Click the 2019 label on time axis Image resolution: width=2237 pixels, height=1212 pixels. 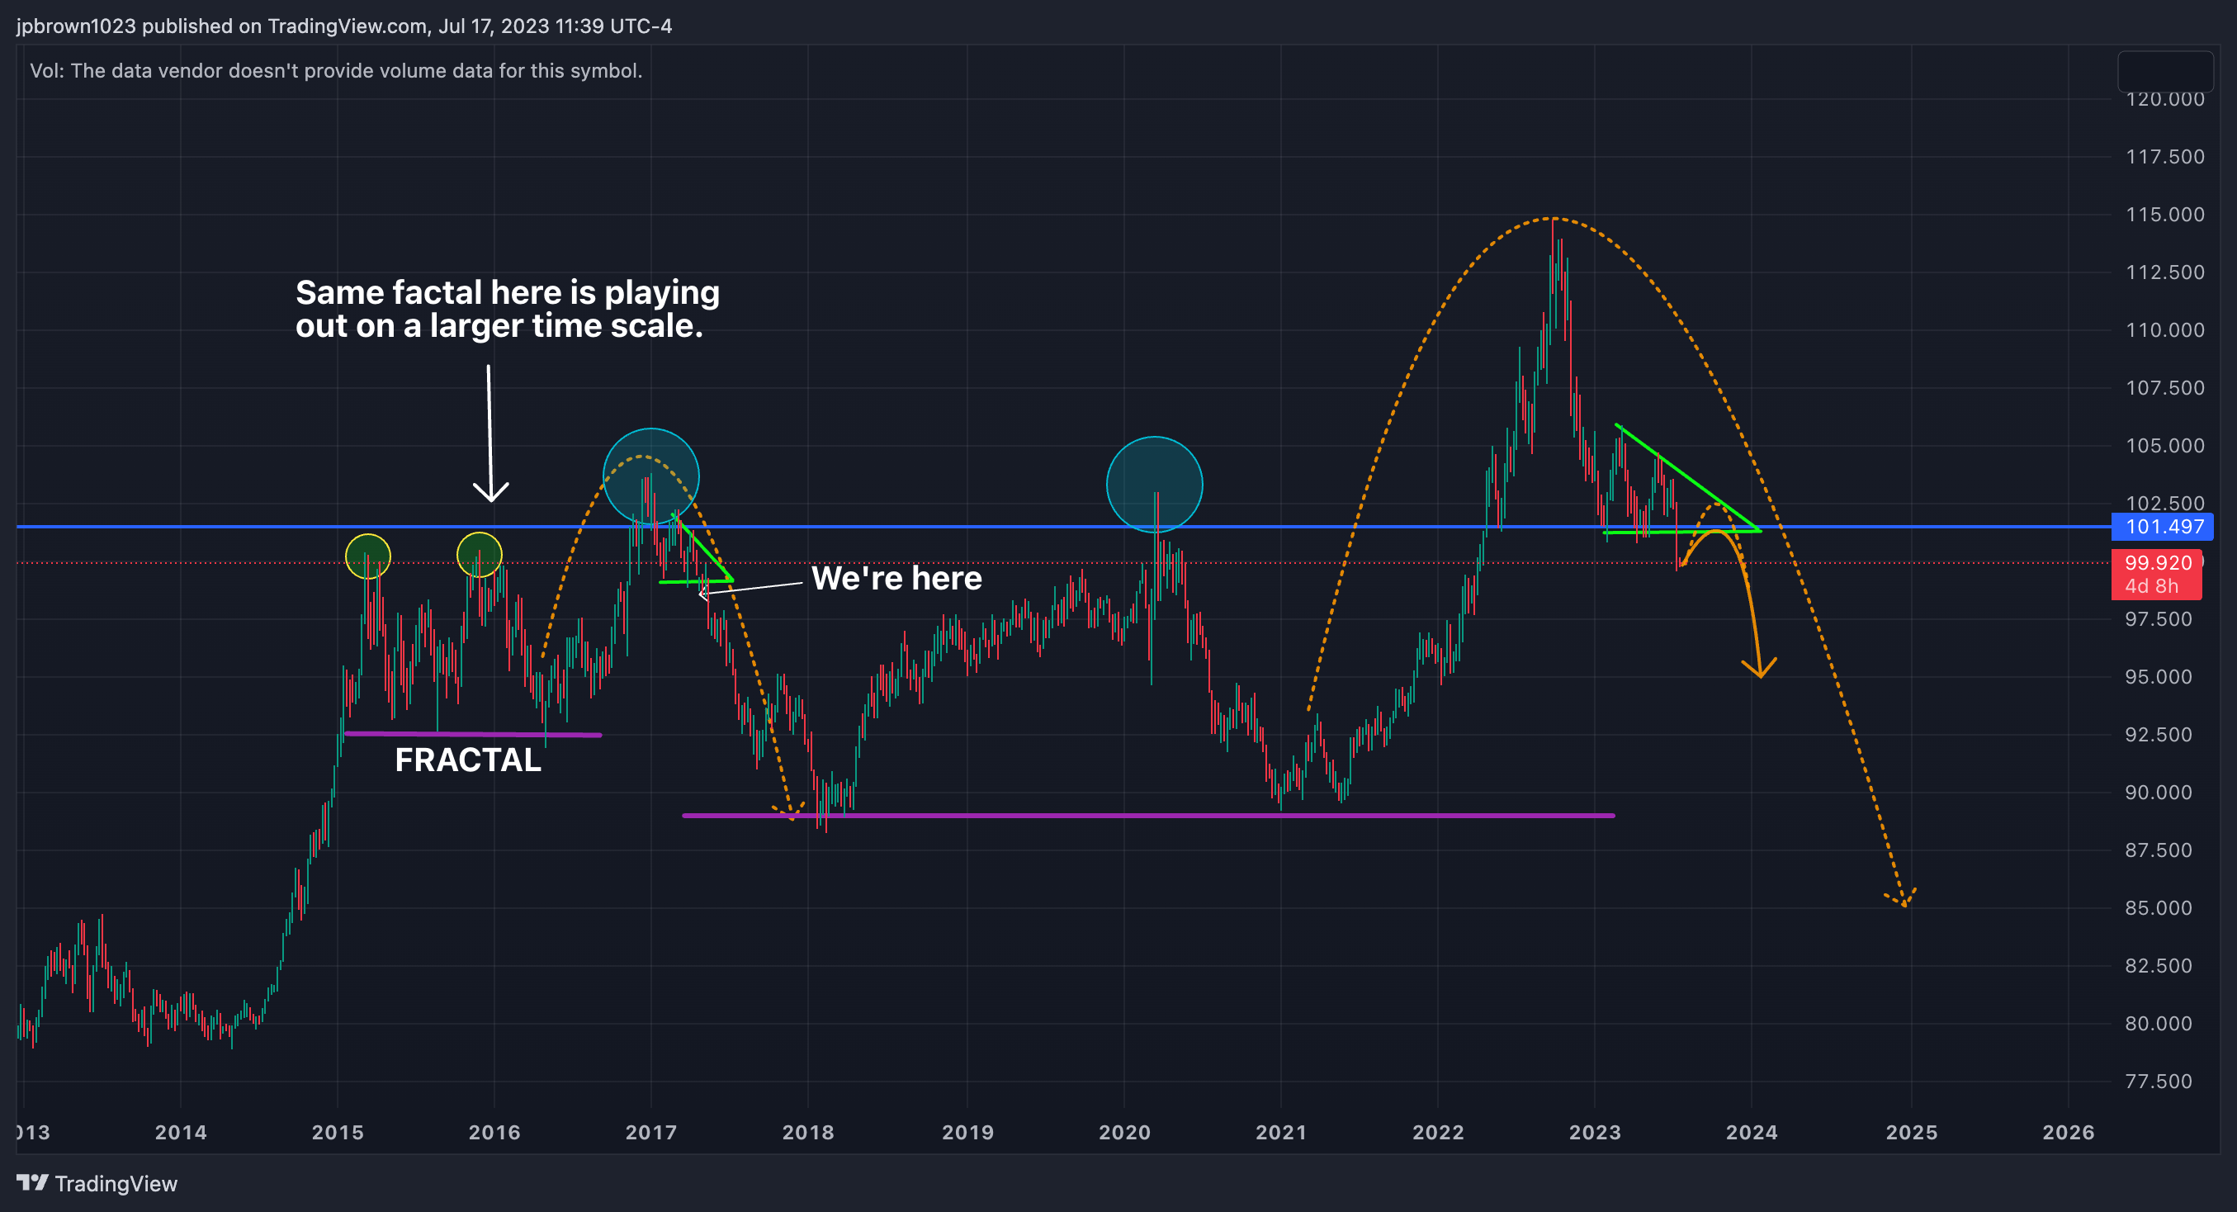(967, 1132)
